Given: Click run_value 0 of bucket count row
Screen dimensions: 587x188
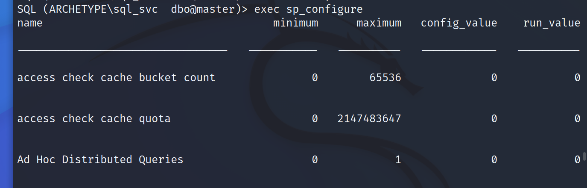Looking at the screenshot, I should (577, 77).
